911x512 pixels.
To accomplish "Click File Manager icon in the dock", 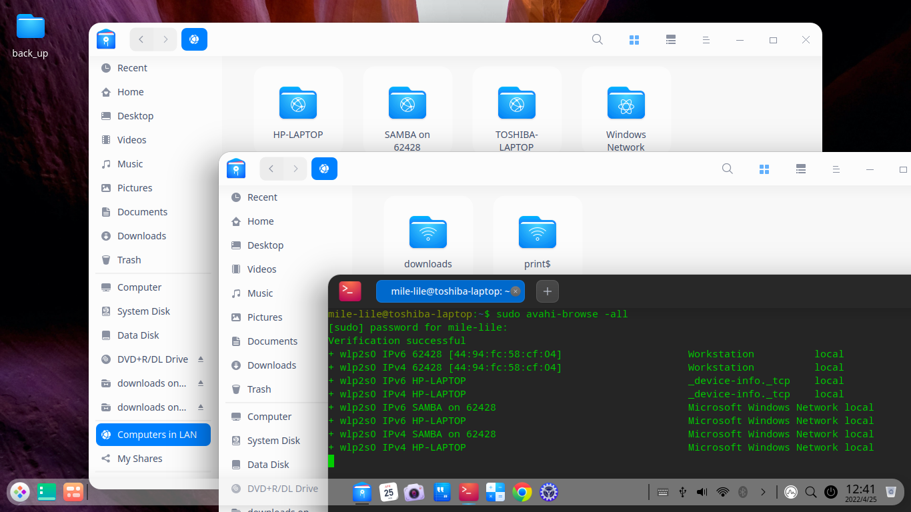I will point(362,492).
